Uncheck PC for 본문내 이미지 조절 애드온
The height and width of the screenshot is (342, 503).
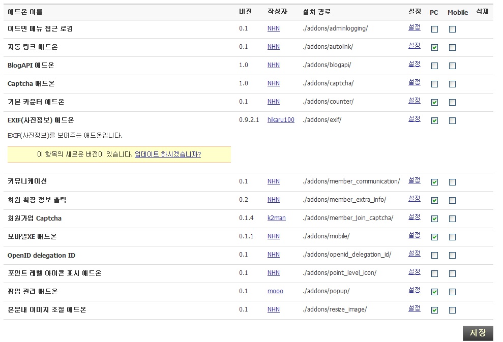434,310
